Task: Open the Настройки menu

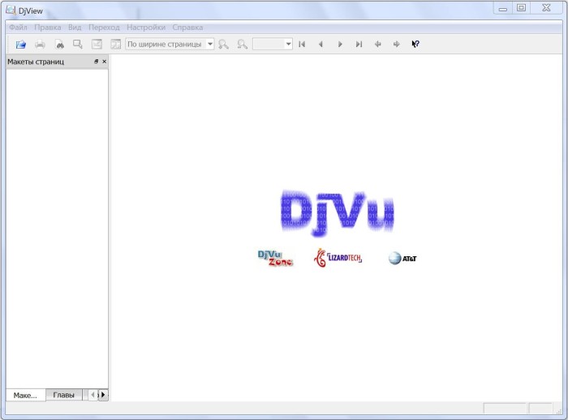Action: coord(146,28)
